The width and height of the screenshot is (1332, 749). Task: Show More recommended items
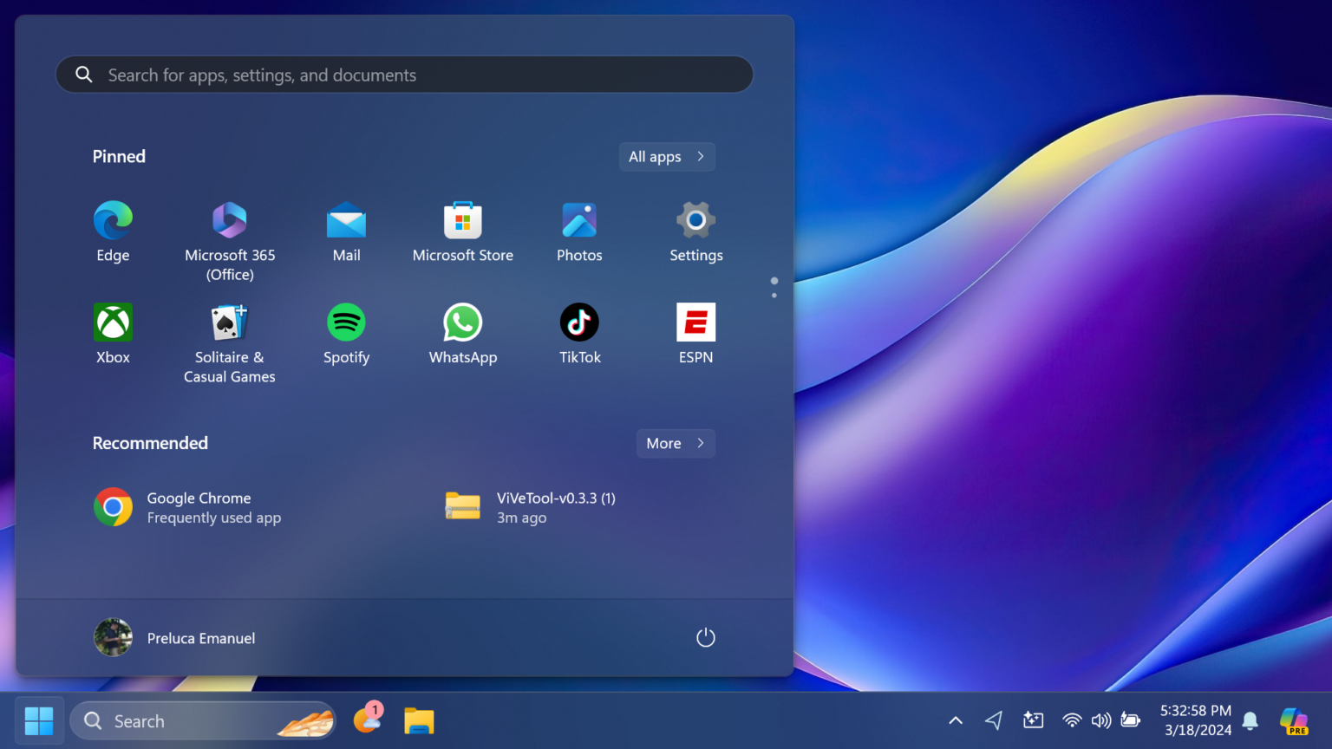[x=676, y=443]
